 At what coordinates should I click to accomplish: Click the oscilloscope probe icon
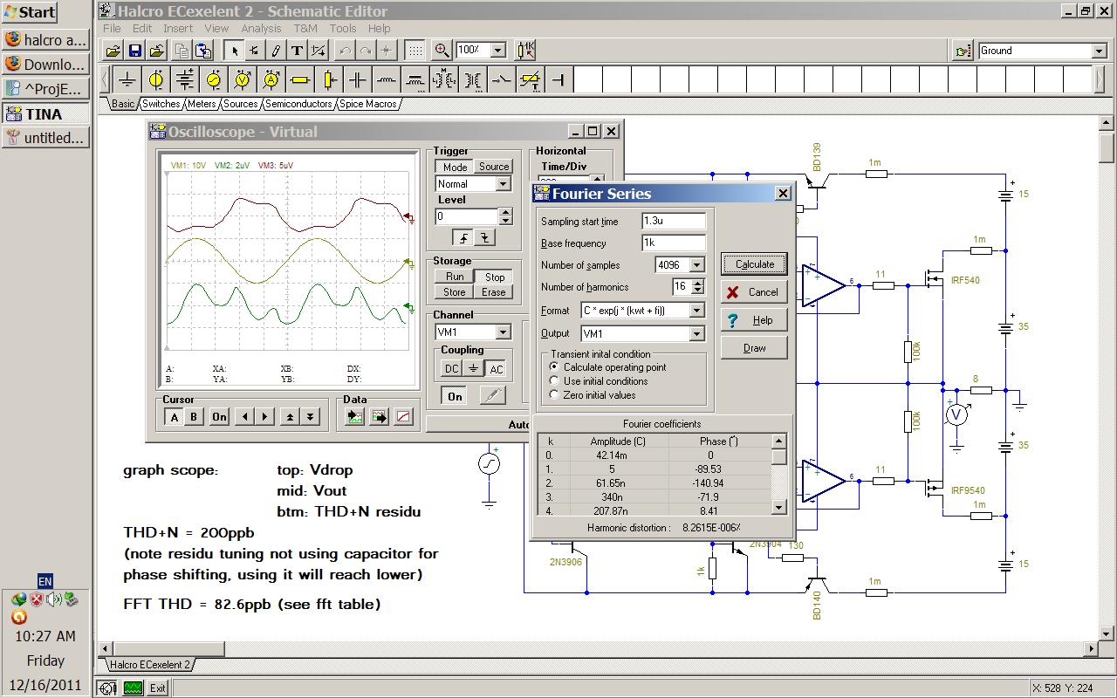pos(492,396)
